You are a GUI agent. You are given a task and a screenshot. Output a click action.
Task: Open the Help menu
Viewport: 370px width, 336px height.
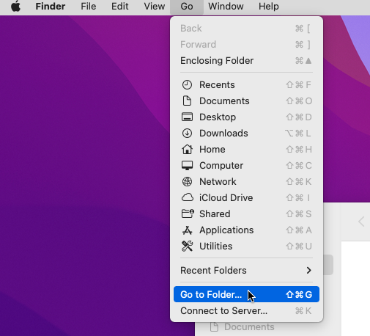pos(269,6)
